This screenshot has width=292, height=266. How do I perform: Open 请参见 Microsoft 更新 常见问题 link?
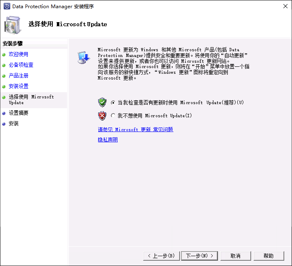pos(136,130)
